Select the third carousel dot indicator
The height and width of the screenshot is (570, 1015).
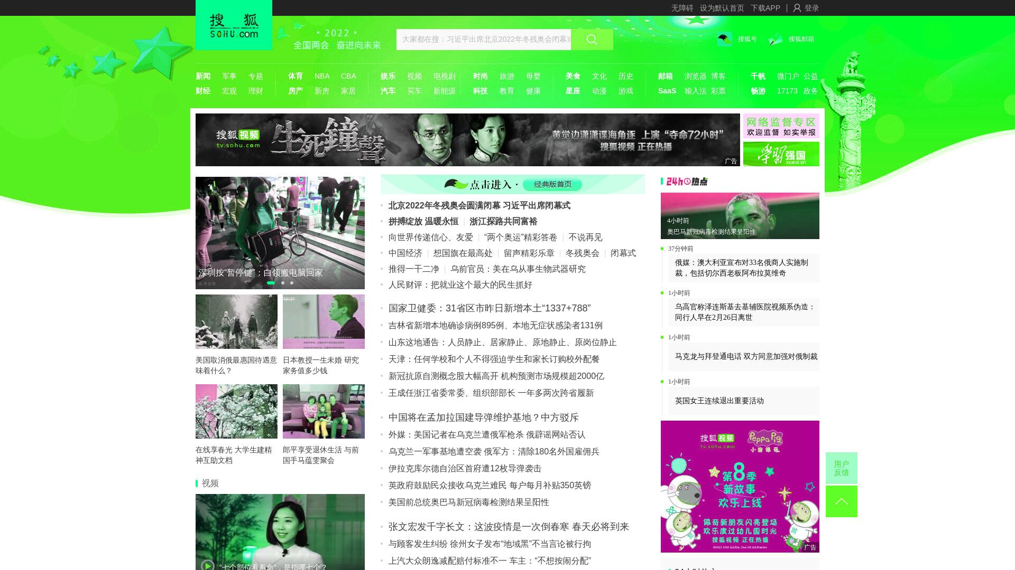pos(292,283)
